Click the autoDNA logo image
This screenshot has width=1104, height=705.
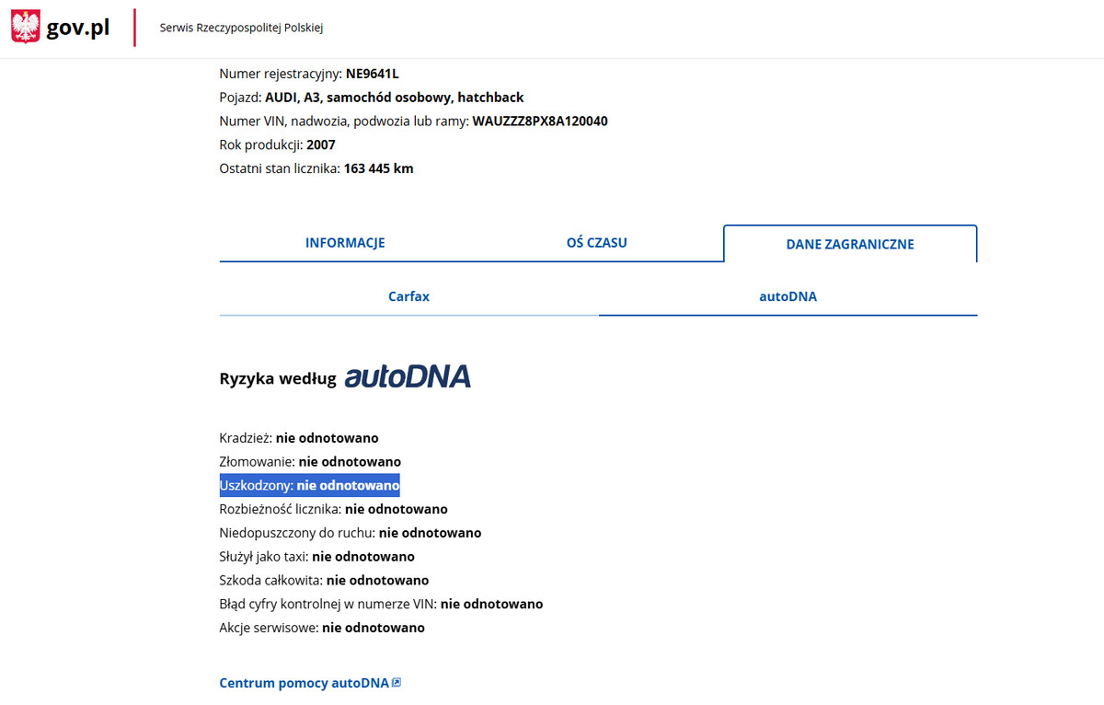(x=408, y=376)
